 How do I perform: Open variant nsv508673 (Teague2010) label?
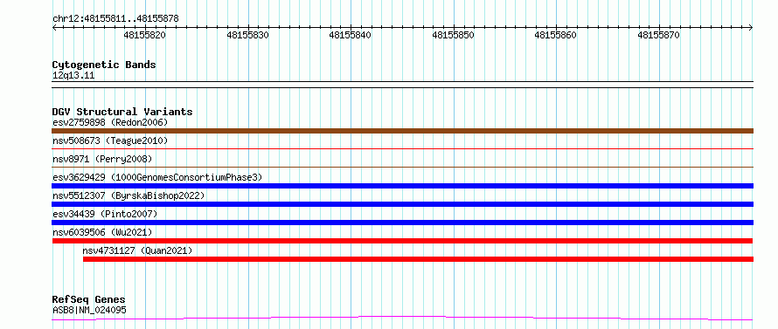pos(110,141)
